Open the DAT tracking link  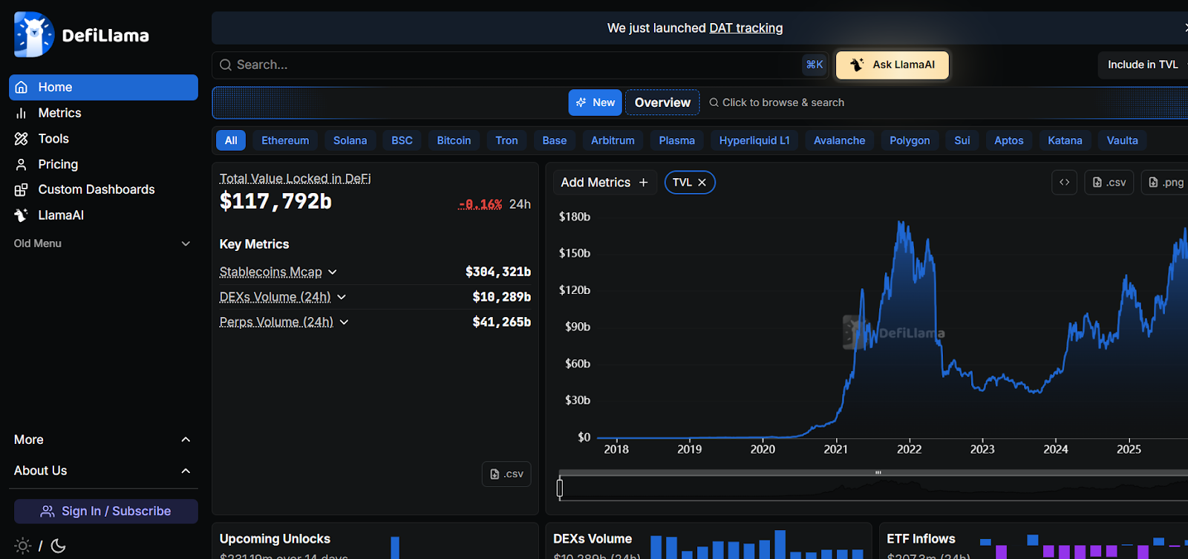point(745,28)
